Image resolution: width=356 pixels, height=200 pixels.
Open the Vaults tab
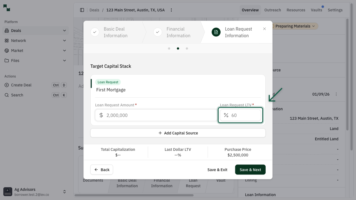pyautogui.click(x=316, y=10)
